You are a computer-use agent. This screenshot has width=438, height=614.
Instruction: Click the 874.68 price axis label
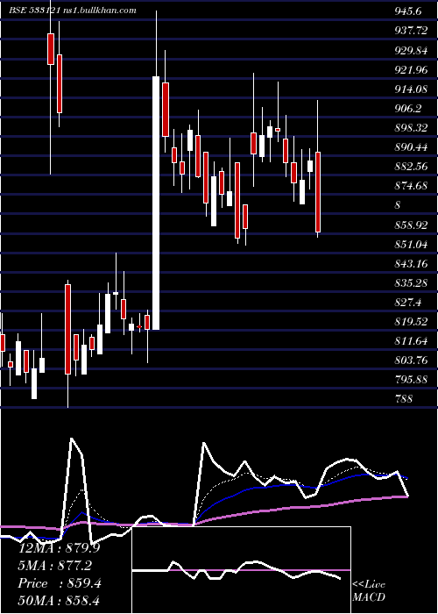[411, 186]
